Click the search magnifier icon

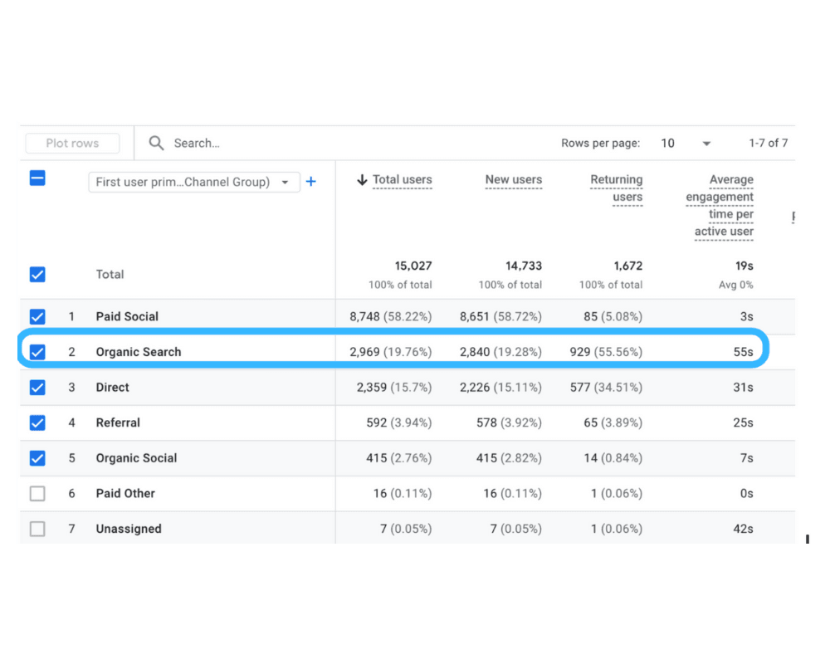(156, 143)
